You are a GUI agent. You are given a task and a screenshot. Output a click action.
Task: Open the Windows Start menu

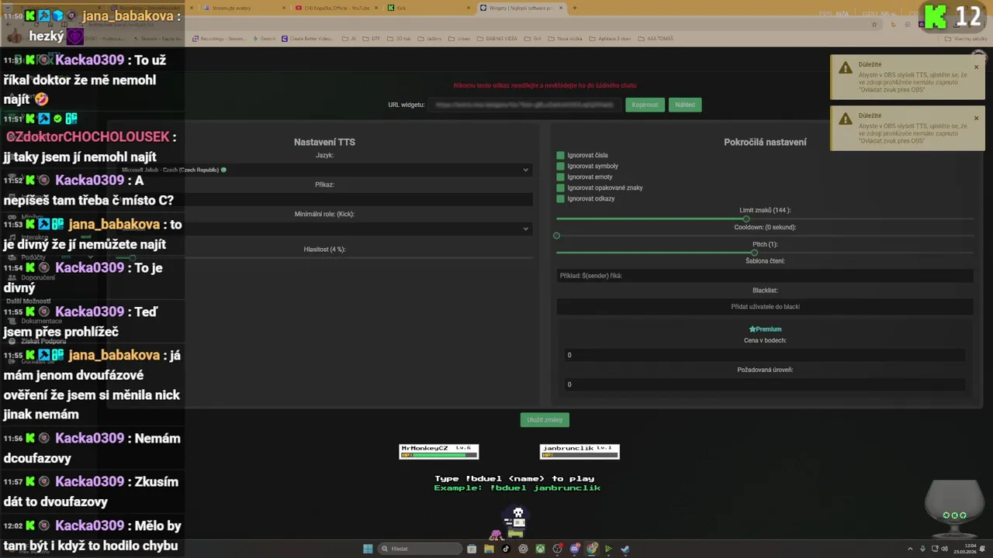tap(368, 549)
